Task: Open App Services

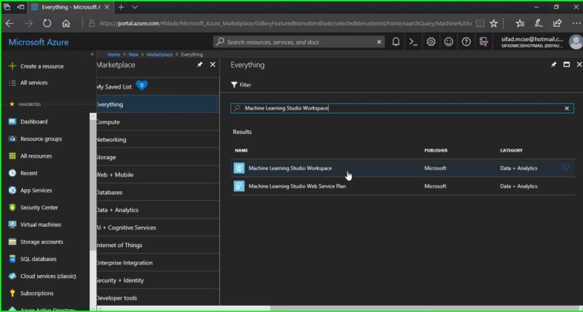Action: pos(30,190)
